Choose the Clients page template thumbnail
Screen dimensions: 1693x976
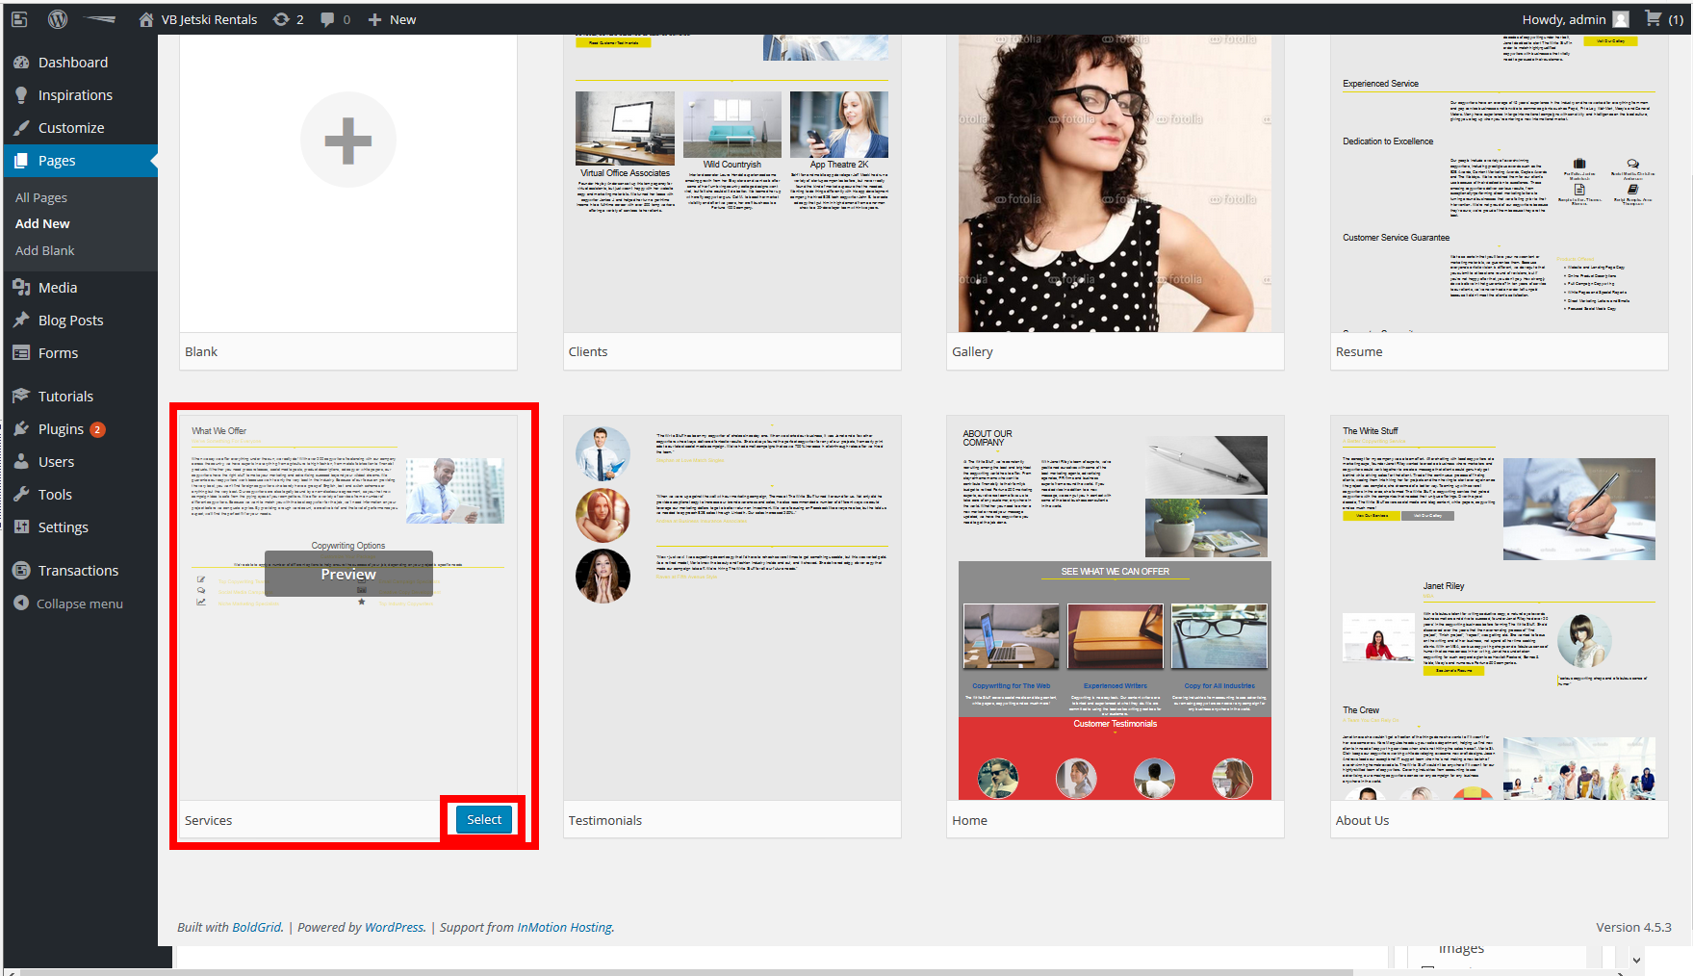pyautogui.click(x=731, y=185)
